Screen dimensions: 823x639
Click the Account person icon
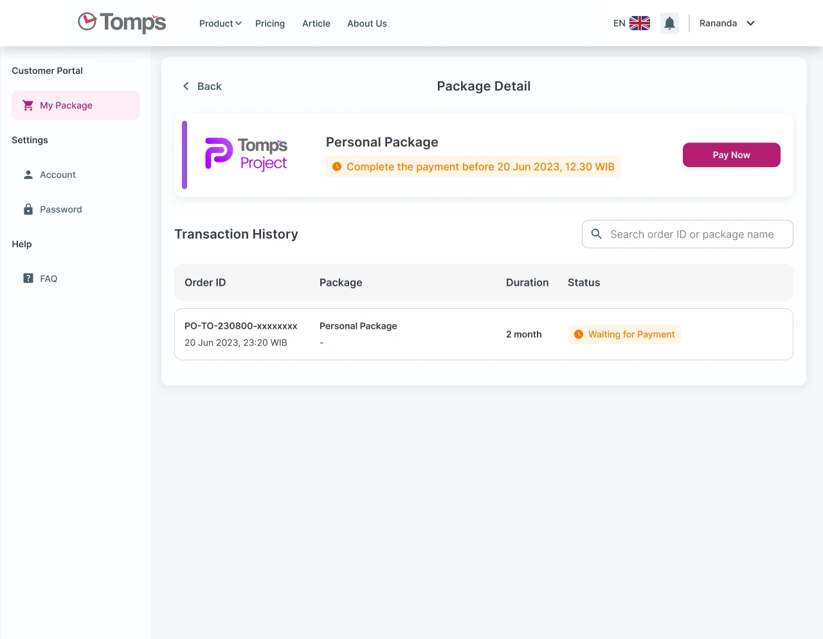pyautogui.click(x=28, y=175)
